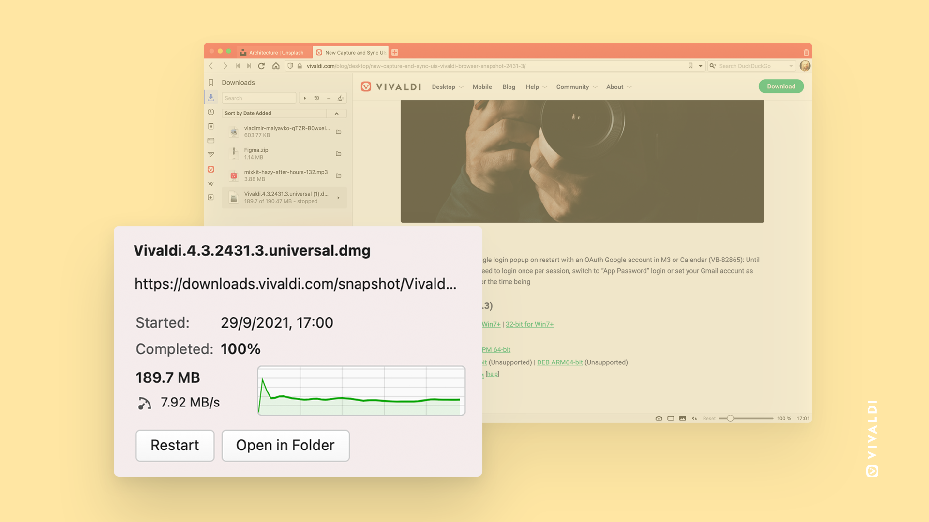This screenshot has width=929, height=522.
Task: Expand the Help menu in Vivaldi nav
Action: (x=535, y=86)
